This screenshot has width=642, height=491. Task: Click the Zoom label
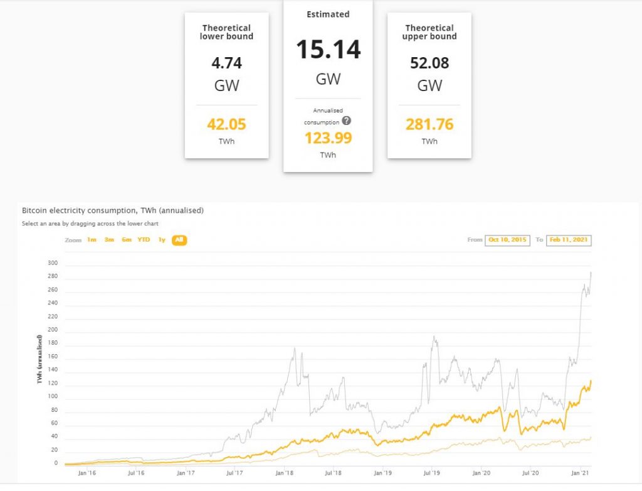click(73, 240)
